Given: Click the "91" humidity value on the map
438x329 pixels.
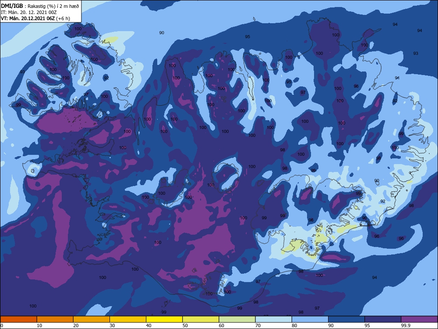Looking at the screenshot, I should pos(397,78).
